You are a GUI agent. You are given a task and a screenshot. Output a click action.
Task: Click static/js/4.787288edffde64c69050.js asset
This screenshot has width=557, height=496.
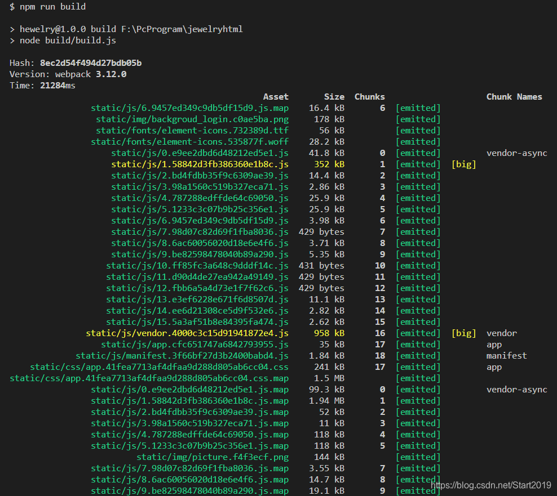tap(200, 198)
